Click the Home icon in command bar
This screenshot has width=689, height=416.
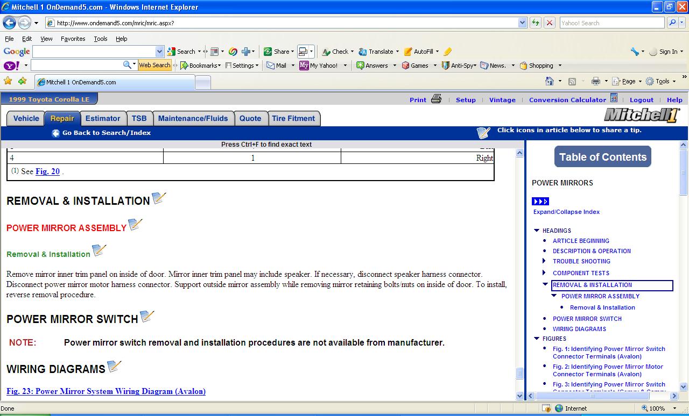coord(550,81)
